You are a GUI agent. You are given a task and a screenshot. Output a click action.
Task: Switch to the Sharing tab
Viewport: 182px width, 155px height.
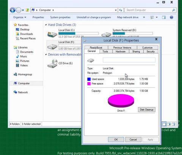[x=136, y=51]
